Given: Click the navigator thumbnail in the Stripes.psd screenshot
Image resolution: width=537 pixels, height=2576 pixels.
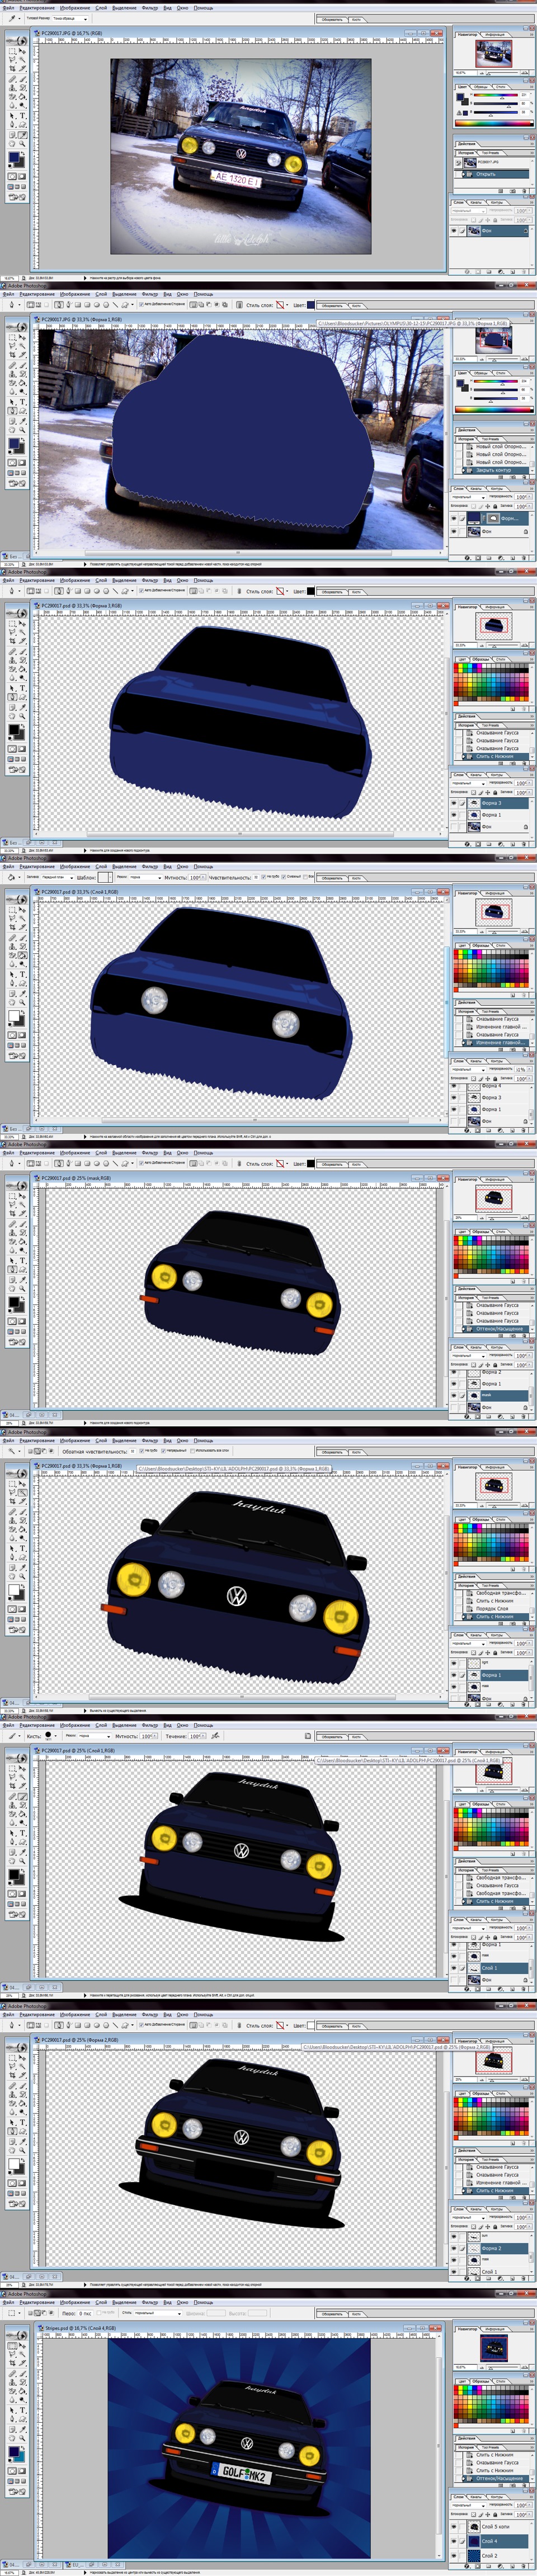Looking at the screenshot, I should coord(494,2348).
